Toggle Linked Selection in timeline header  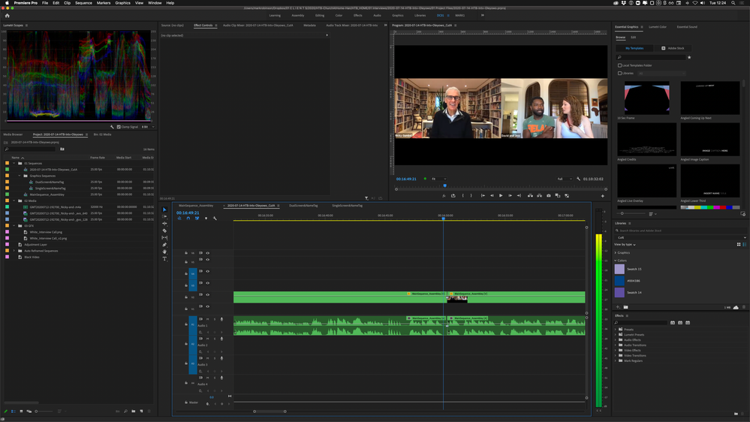[x=197, y=219]
